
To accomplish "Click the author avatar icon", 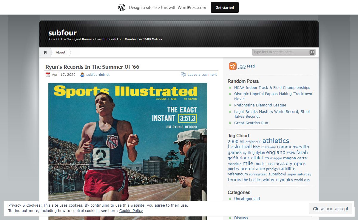I will 82,75.
